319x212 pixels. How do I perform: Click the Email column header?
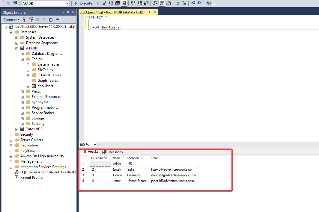pos(174,158)
